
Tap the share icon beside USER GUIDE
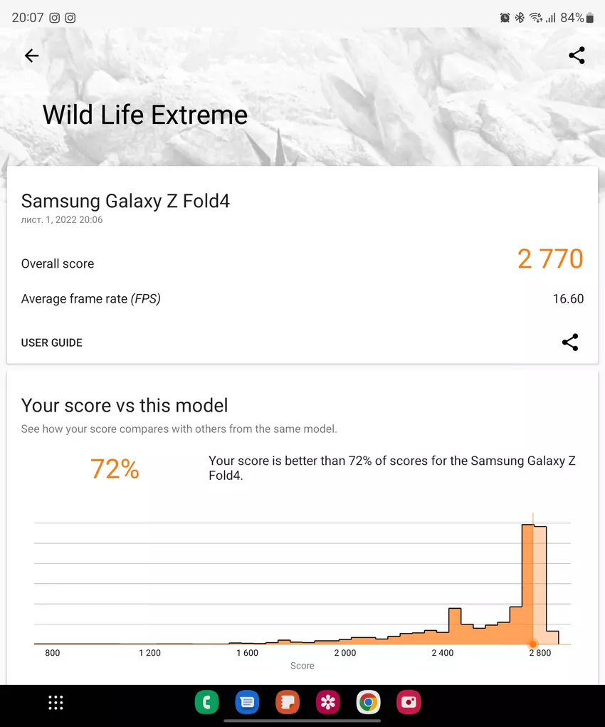(x=570, y=342)
